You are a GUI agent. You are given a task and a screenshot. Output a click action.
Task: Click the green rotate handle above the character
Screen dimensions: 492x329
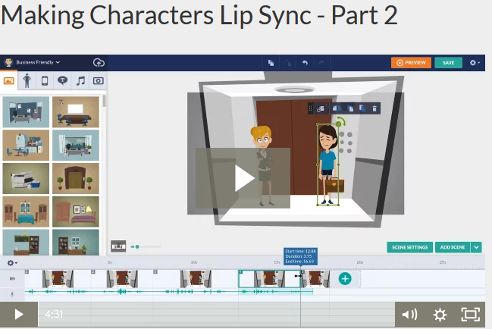click(339, 123)
